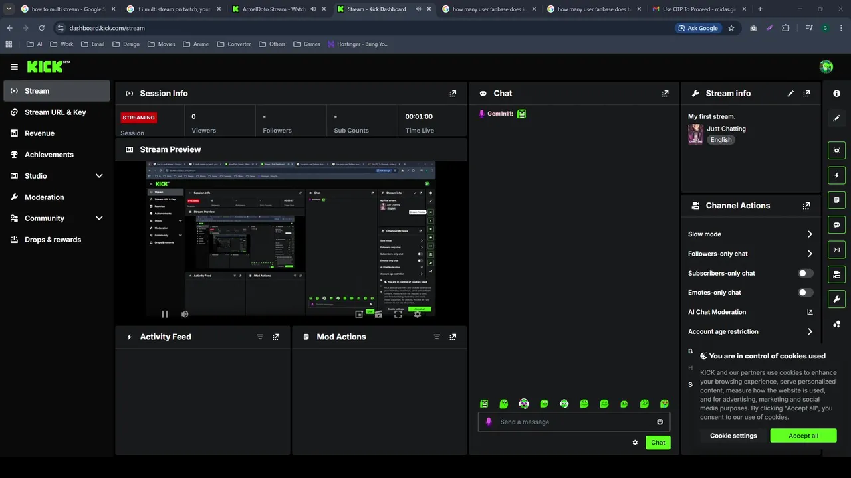Image resolution: width=851 pixels, height=478 pixels.
Task: Pop out the Activity Feed panel
Action: [x=276, y=337]
